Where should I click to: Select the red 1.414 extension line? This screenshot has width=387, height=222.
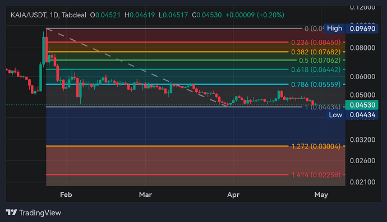(167, 175)
